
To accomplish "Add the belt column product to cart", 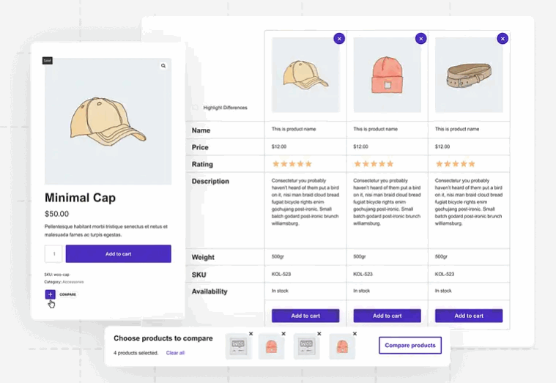I will tap(469, 316).
